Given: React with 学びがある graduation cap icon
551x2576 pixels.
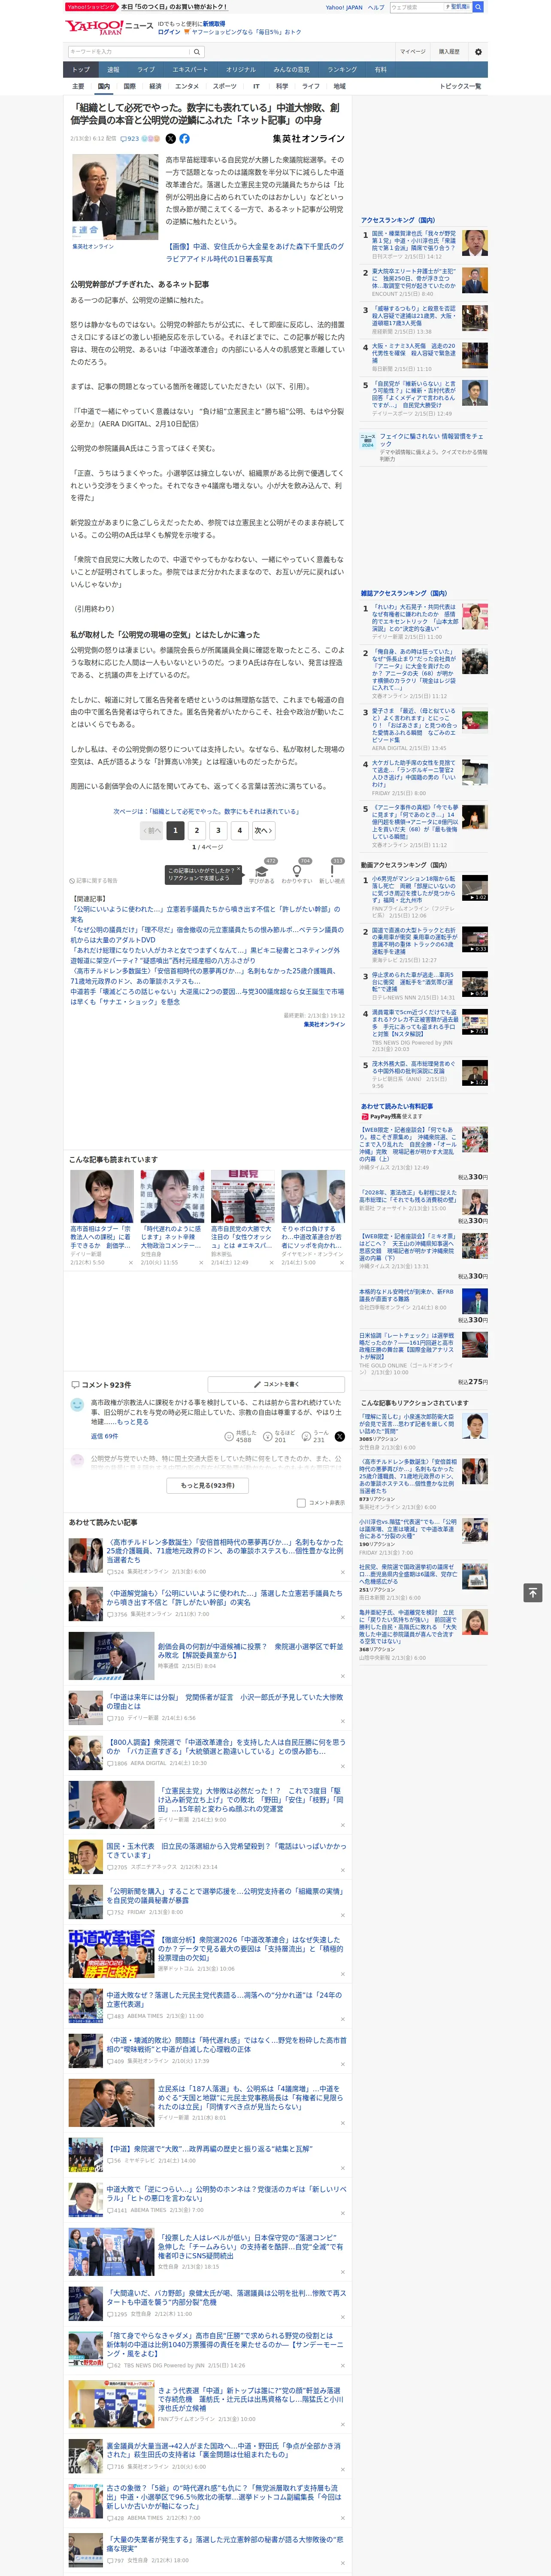Looking at the screenshot, I should pyautogui.click(x=262, y=872).
